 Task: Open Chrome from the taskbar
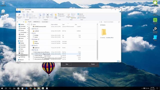pos(34,88)
